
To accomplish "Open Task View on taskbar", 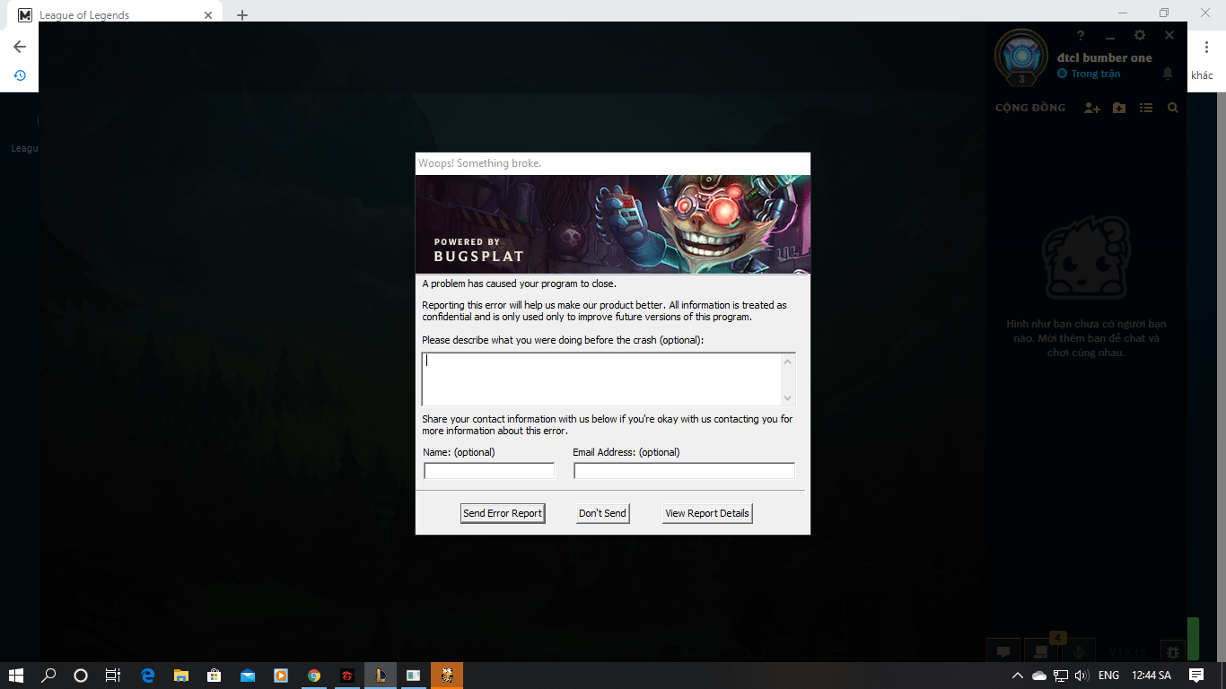I will click(112, 676).
